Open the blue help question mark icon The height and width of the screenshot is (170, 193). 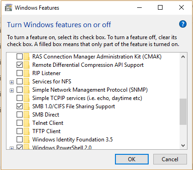(x=183, y=24)
